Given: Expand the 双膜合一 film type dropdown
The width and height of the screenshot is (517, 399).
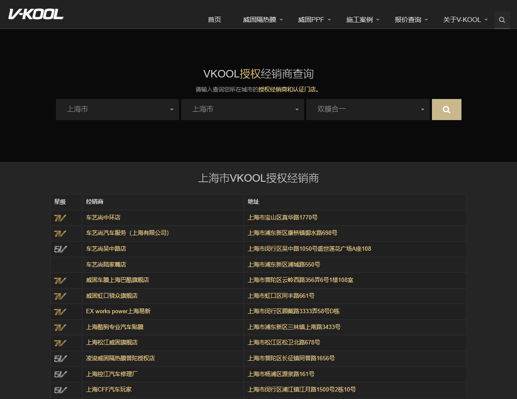Looking at the screenshot, I should 368,110.
